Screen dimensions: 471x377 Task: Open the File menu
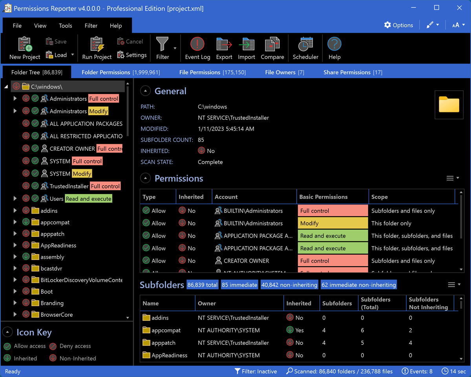pyautogui.click(x=17, y=26)
